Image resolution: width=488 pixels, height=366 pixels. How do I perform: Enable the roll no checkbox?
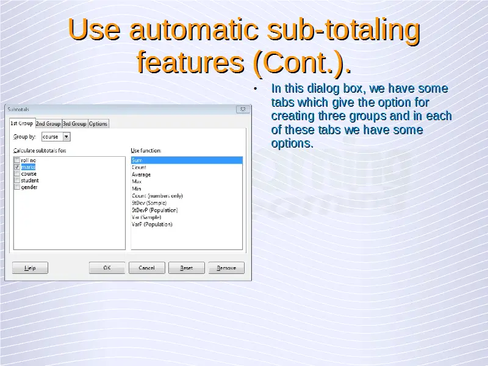click(17, 160)
